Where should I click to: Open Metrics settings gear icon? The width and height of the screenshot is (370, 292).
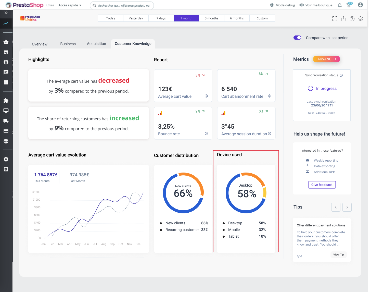pos(361,19)
